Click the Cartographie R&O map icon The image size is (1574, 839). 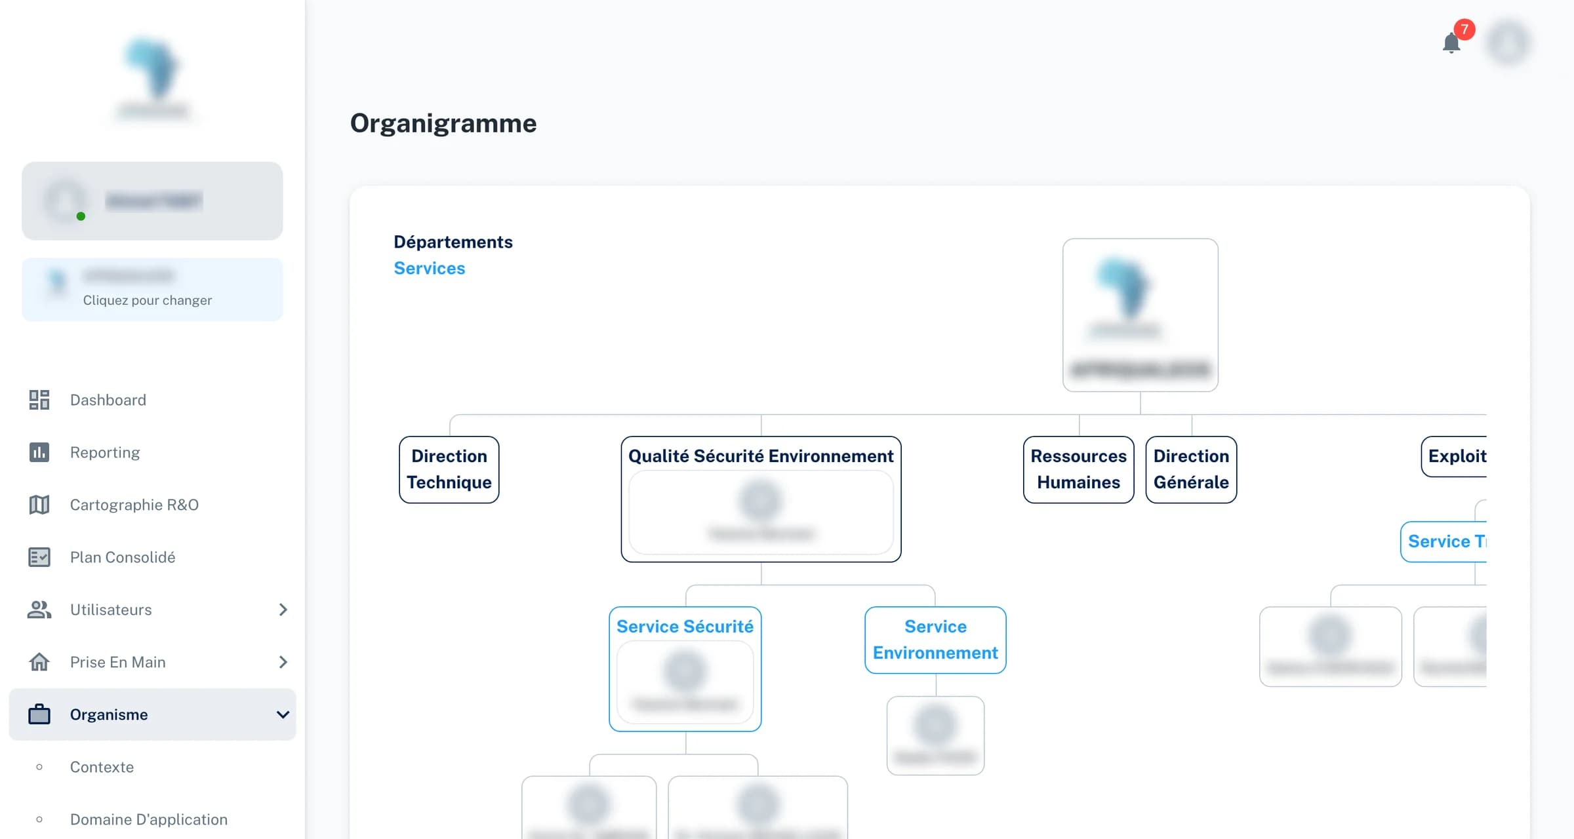[39, 505]
